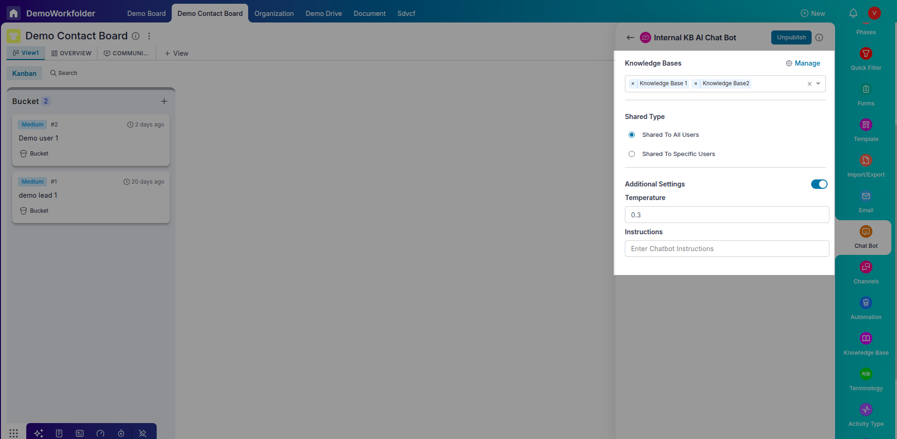This screenshot has height=439, width=897.
Task: Click the New button in header
Action: point(813,14)
